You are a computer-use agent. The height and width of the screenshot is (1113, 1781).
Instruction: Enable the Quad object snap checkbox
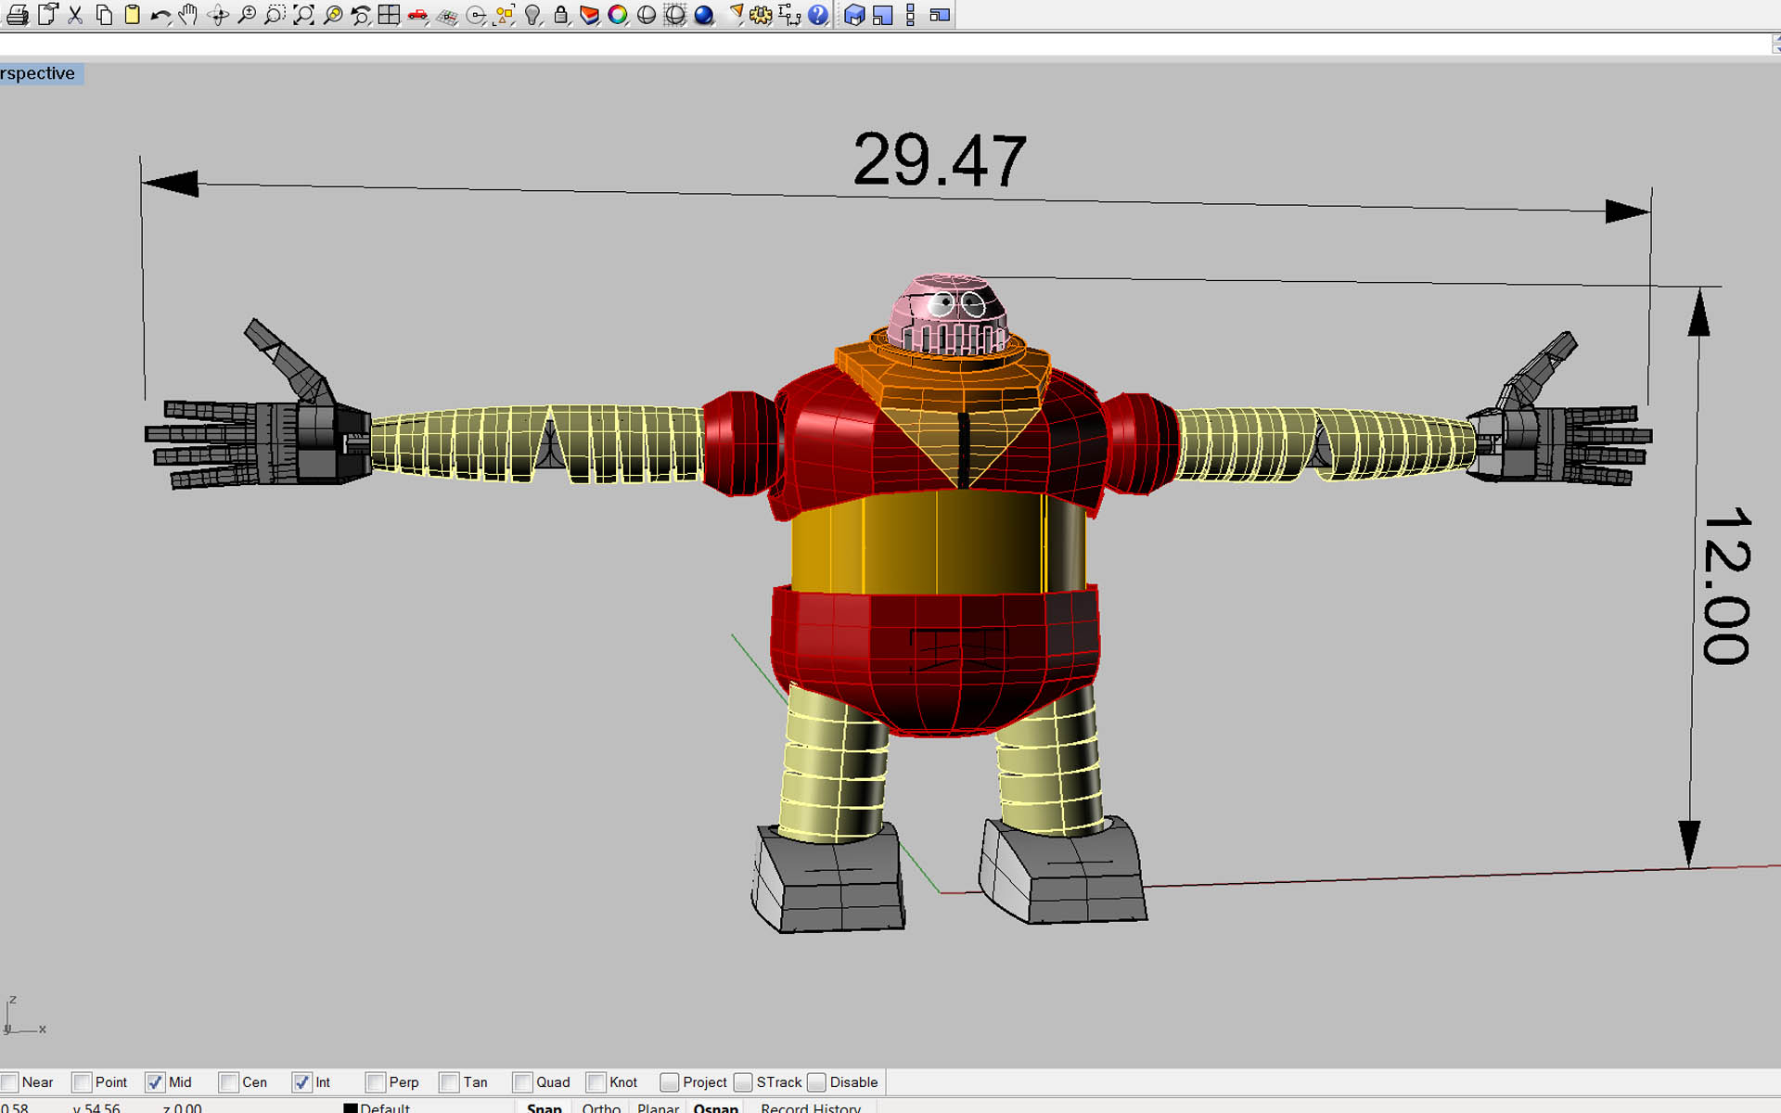click(522, 1082)
